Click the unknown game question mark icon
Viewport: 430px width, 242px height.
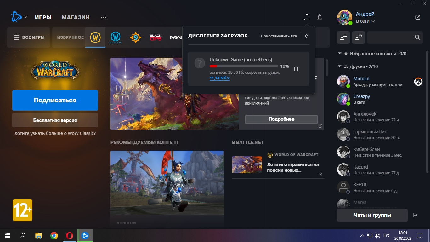point(200,63)
